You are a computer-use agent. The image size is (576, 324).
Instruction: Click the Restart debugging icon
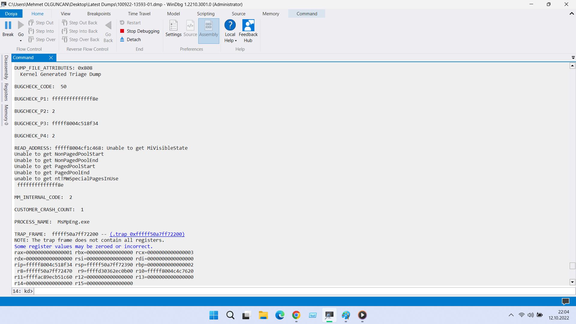122,22
